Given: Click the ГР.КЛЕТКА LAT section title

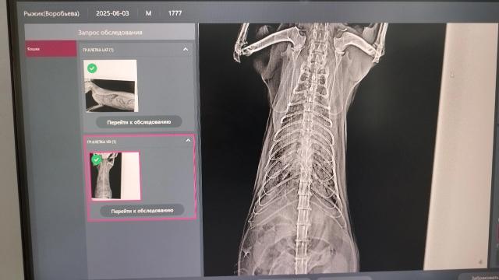Looking at the screenshot, I should pos(98,50).
